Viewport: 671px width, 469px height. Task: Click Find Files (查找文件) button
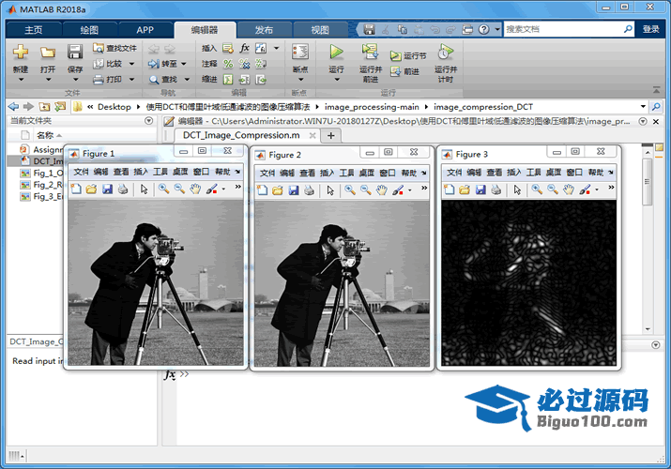pos(115,48)
